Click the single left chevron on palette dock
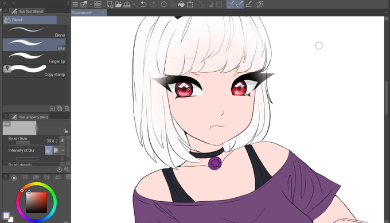The height and width of the screenshot is (223, 390). (14, 3)
